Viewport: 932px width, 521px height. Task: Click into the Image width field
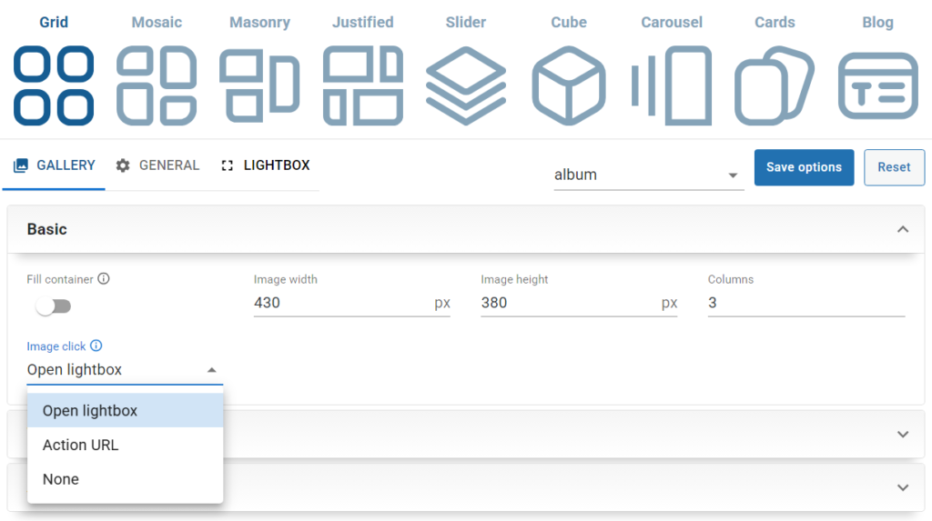point(341,303)
